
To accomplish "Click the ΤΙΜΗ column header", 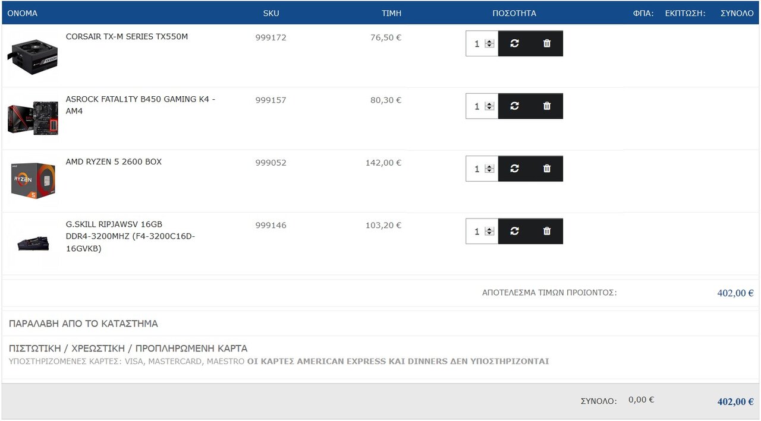I will 391,13.
